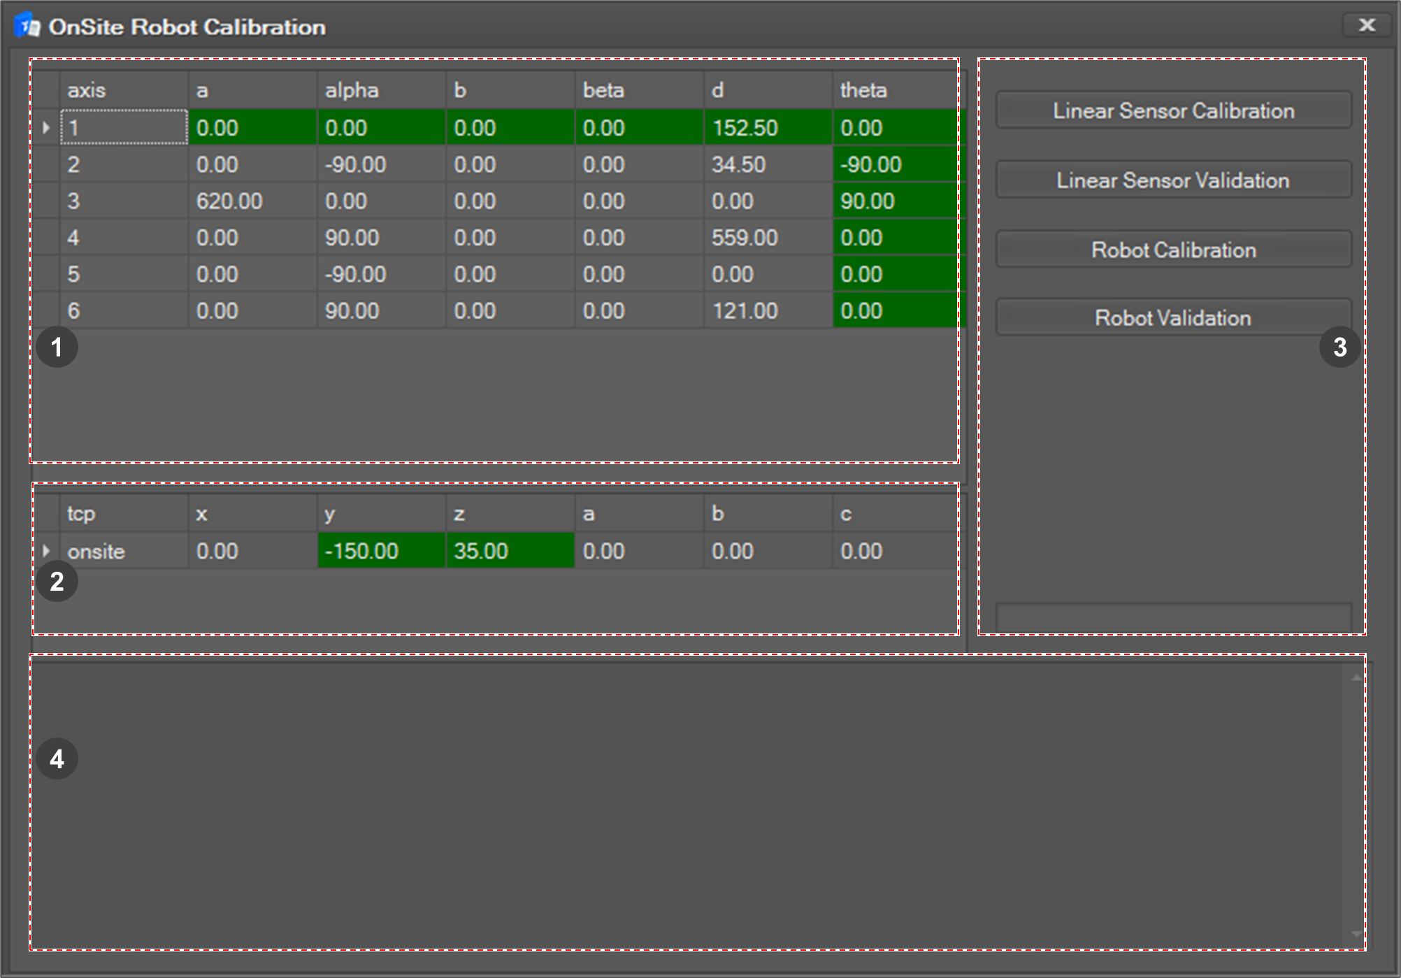Click the row selector arrow for the onsite TCP row
Viewport: 1401px width, 978px height.
tap(46, 551)
